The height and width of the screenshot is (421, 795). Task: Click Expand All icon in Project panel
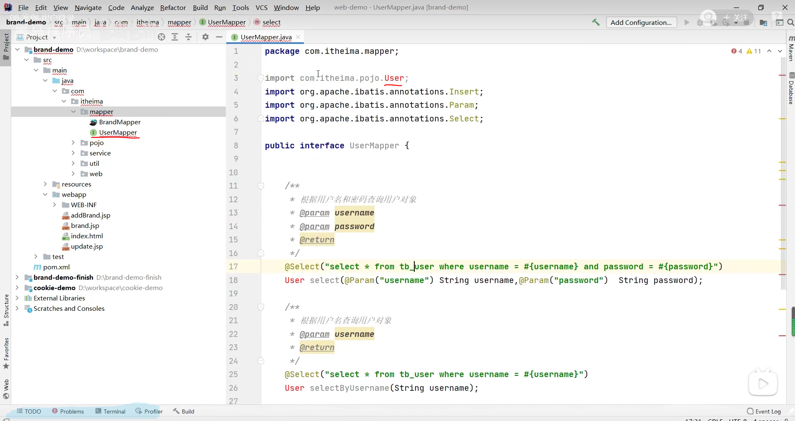tap(175, 37)
